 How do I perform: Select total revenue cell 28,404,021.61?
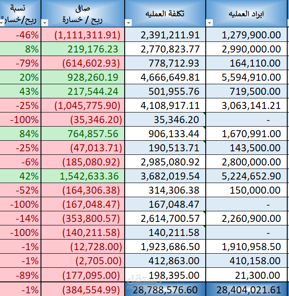tap(246, 289)
